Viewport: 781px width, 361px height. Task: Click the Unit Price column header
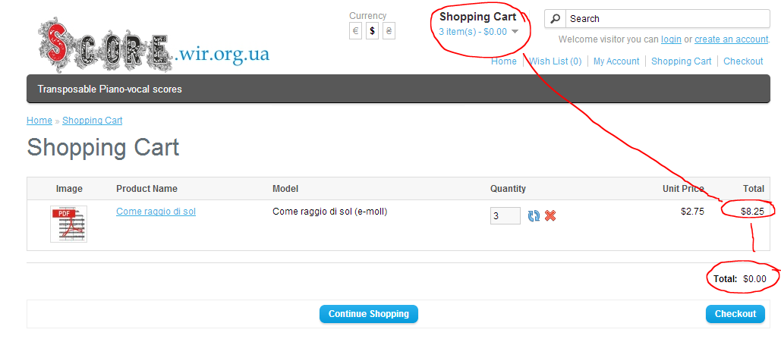[683, 189]
